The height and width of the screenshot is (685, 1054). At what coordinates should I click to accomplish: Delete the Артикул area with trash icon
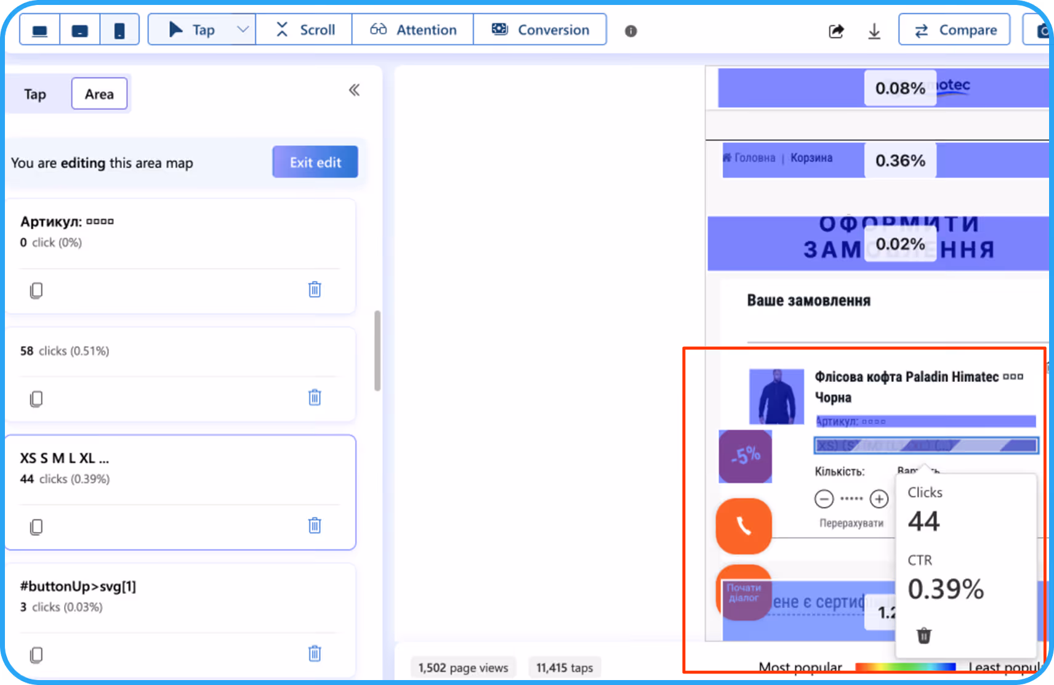click(315, 290)
